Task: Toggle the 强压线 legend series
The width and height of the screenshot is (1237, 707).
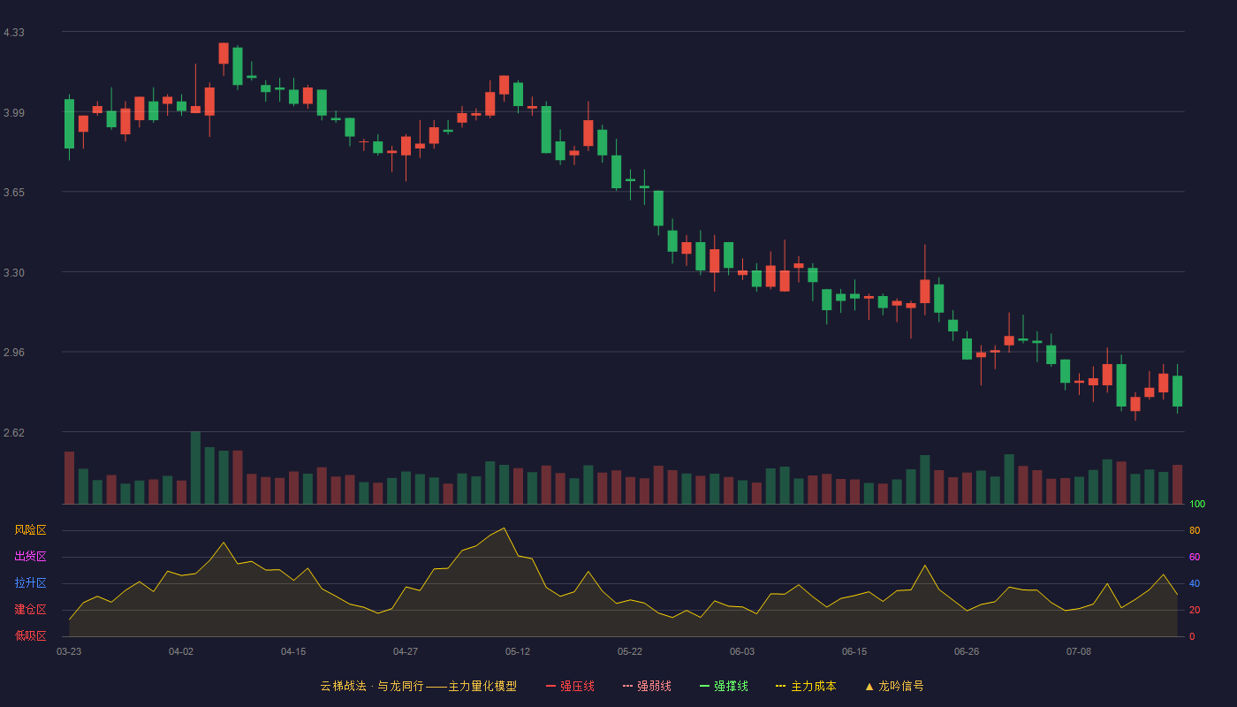Action: [570, 686]
